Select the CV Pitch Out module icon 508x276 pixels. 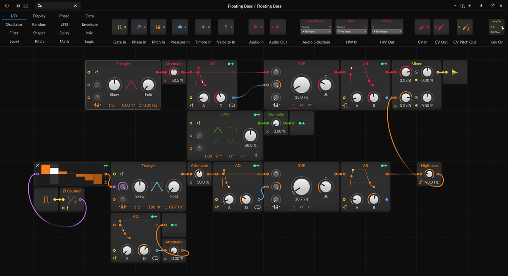464,27
